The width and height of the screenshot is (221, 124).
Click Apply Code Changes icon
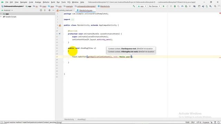(171, 6)
